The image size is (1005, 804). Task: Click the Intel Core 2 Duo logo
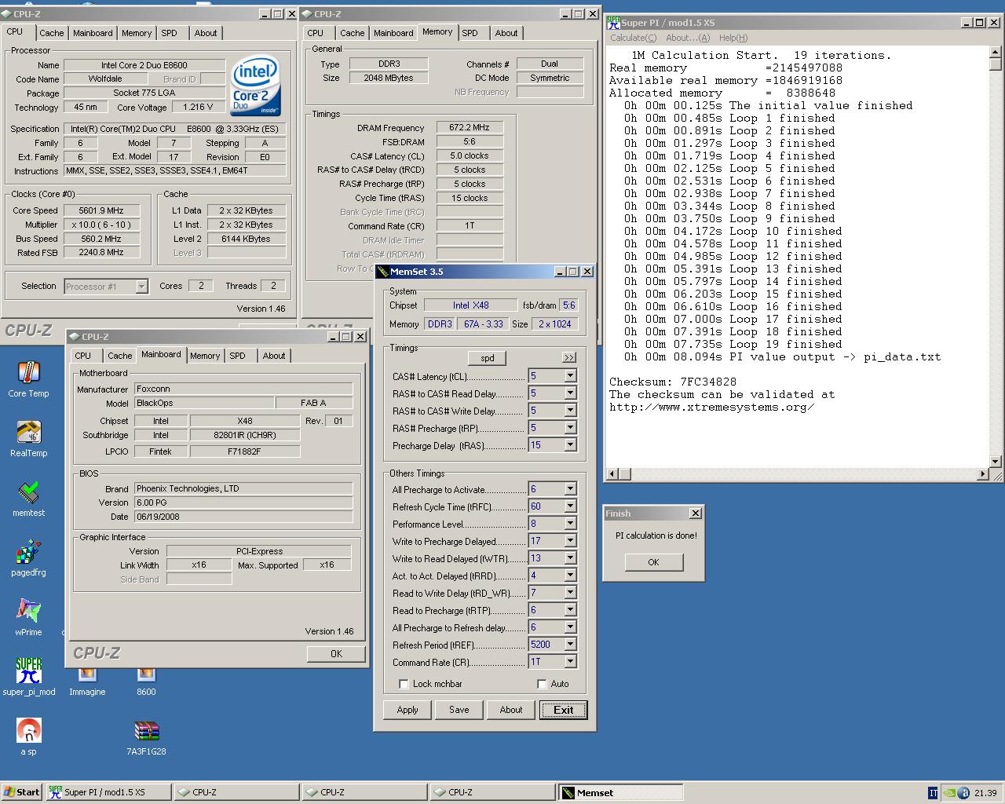coord(255,86)
